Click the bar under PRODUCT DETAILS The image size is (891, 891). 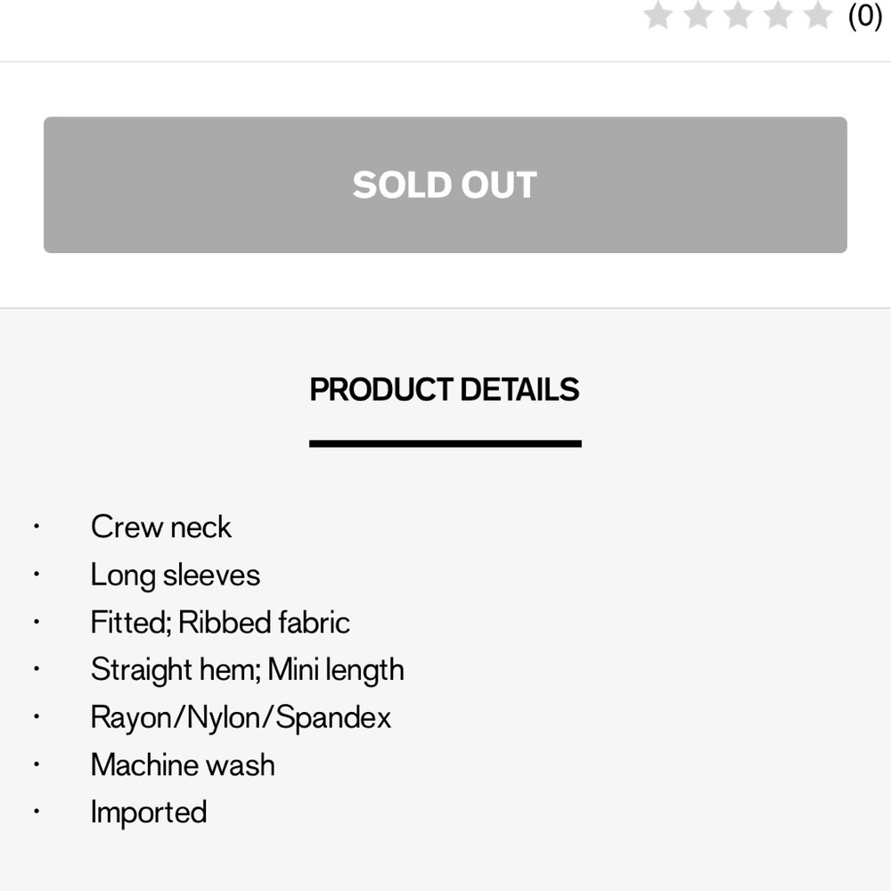coord(445,443)
